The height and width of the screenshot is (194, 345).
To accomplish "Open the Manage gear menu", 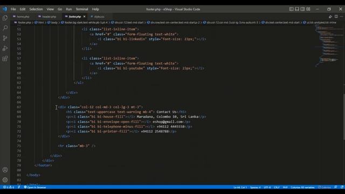I will [x=5, y=180].
